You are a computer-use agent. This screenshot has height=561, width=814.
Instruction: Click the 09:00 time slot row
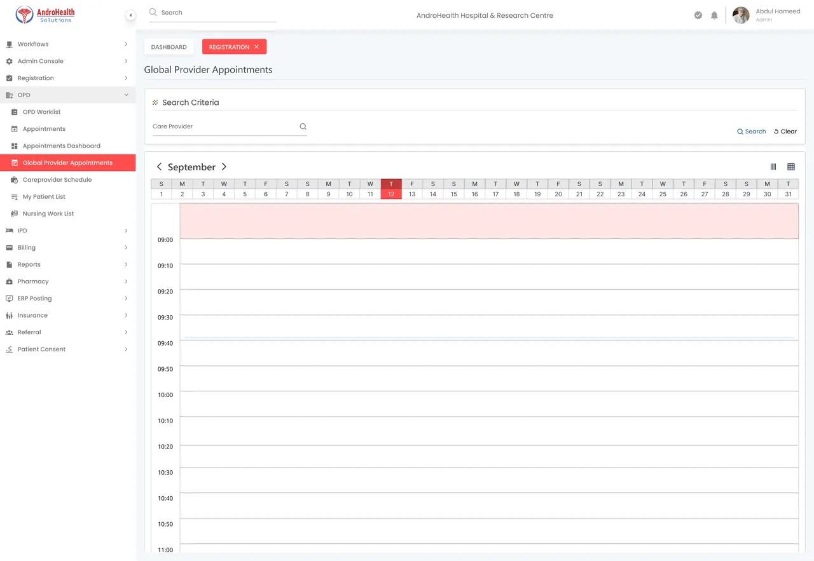(489, 251)
